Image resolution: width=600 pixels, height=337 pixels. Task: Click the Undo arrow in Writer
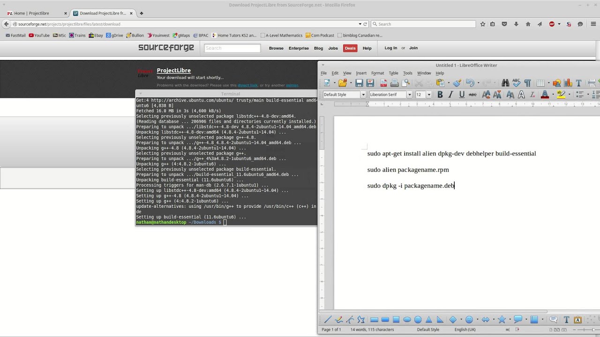point(470,83)
